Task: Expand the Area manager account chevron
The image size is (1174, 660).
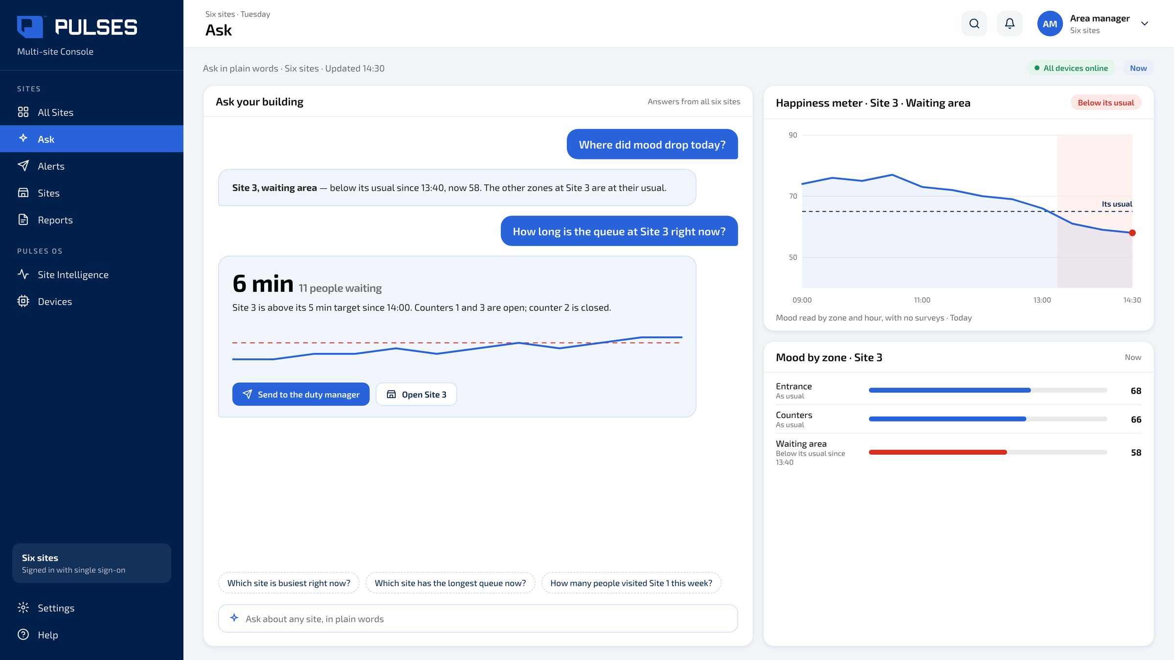Action: point(1145,23)
